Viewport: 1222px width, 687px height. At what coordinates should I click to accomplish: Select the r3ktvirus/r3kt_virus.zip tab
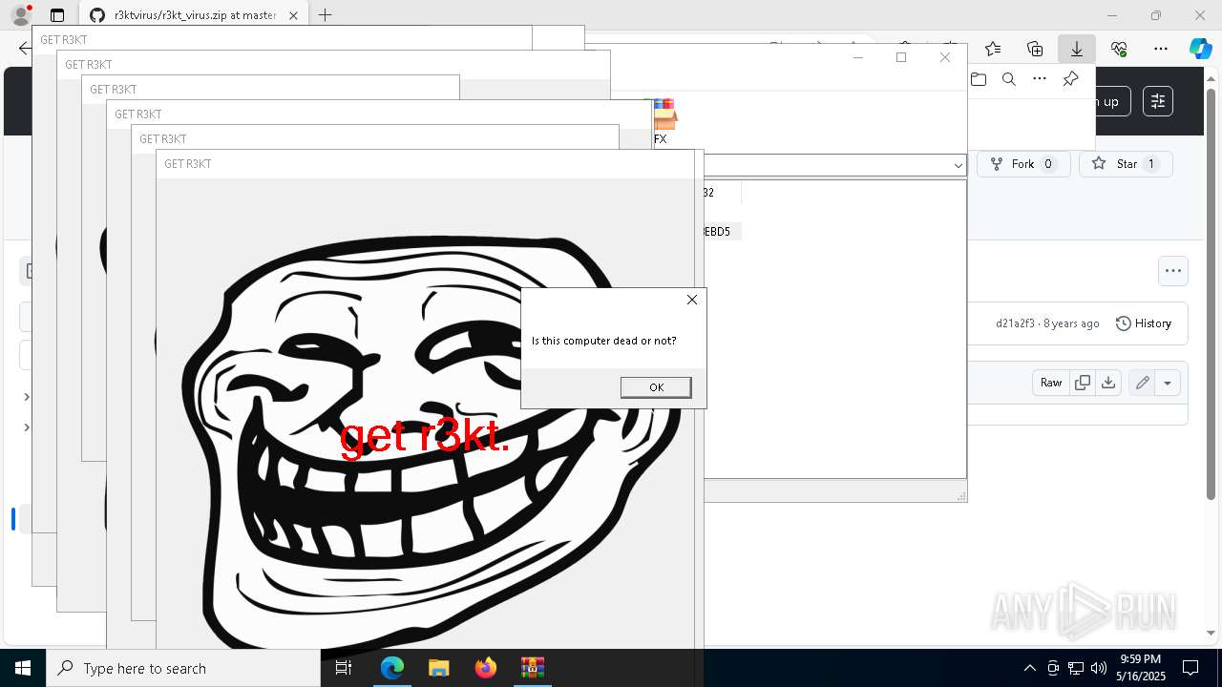[x=194, y=15]
